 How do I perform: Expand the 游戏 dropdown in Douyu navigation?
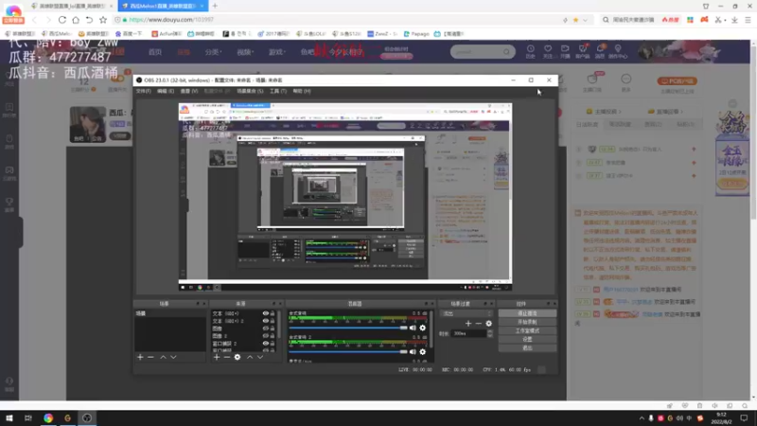[x=276, y=52]
